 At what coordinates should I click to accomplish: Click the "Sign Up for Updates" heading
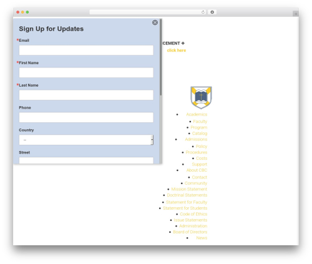[51, 29]
